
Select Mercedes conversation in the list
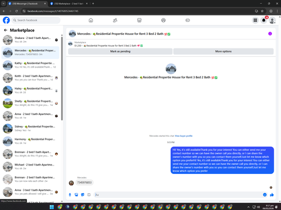(x=30, y=52)
